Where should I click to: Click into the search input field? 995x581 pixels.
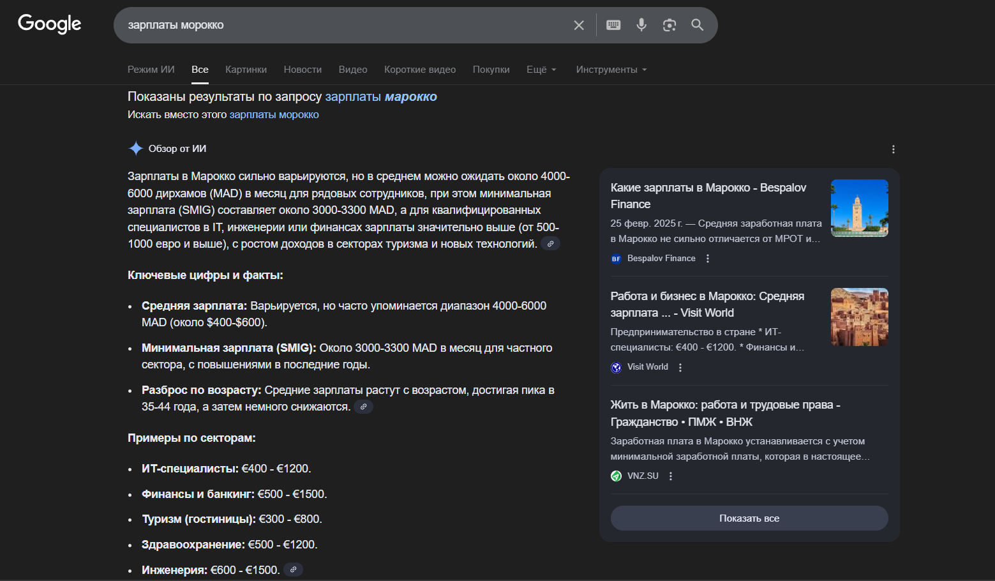345,25
